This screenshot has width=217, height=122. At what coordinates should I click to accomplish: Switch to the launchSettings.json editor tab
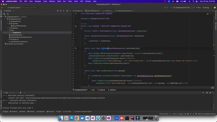tap(93, 11)
